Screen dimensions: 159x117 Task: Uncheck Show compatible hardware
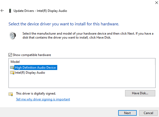(10, 55)
